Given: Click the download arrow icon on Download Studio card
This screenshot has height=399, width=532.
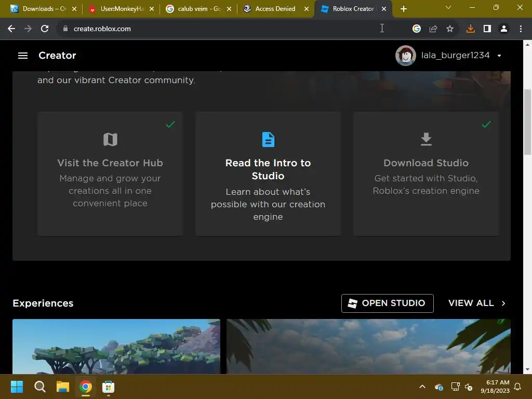Looking at the screenshot, I should coord(426,139).
